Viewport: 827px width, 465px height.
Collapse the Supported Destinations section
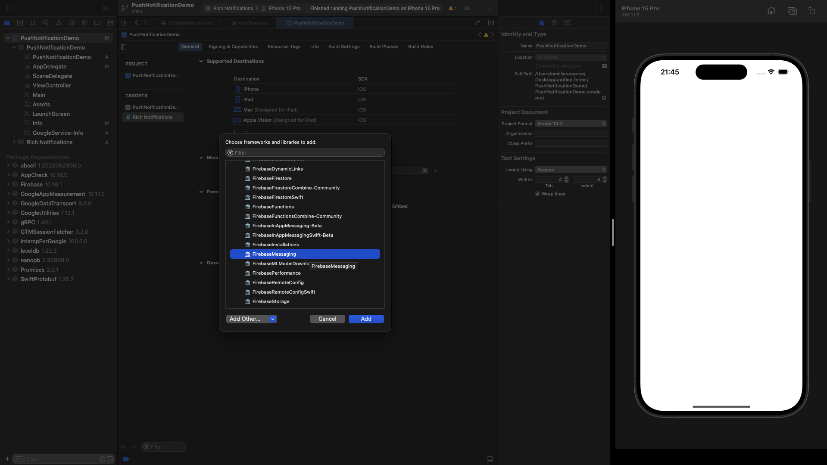click(x=201, y=61)
